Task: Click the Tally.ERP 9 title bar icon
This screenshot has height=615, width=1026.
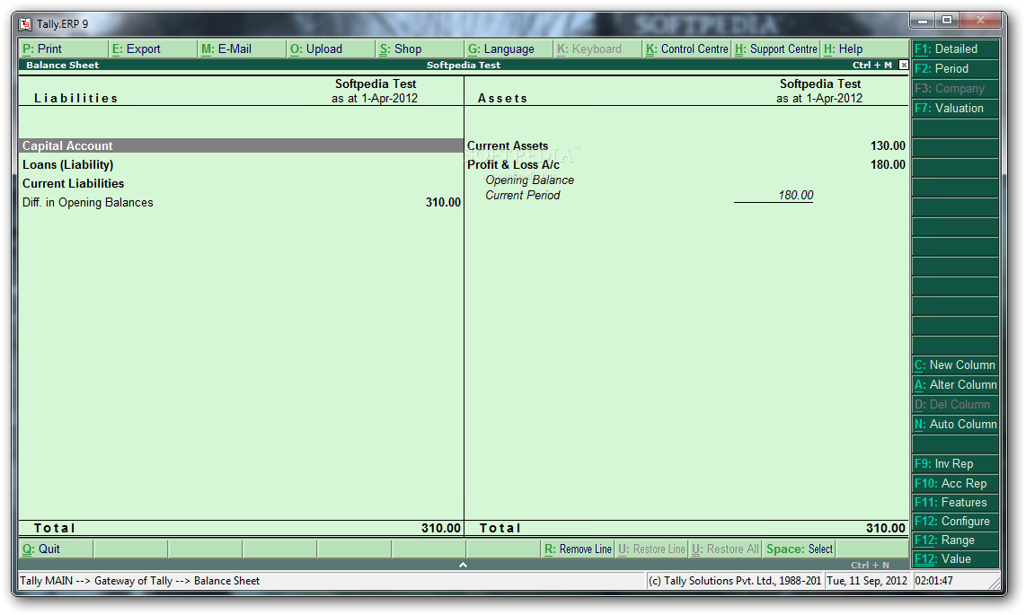Action: [25, 24]
